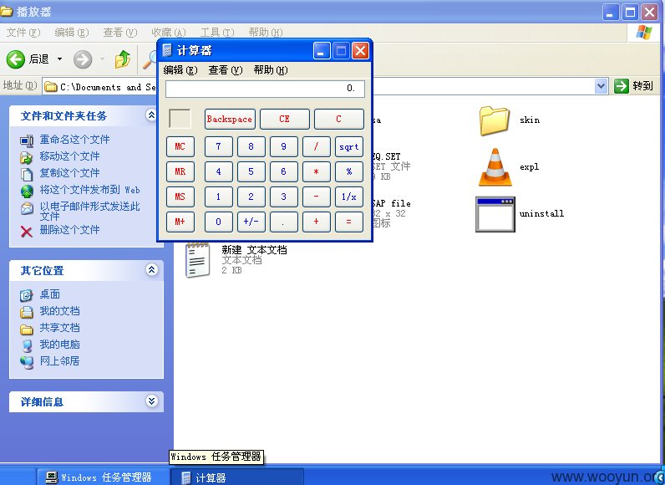Click the CE calculator button
665x485 pixels.
pyautogui.click(x=285, y=120)
